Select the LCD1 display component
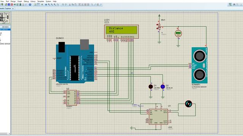The height and width of the screenshot is (136, 243). 121,32
